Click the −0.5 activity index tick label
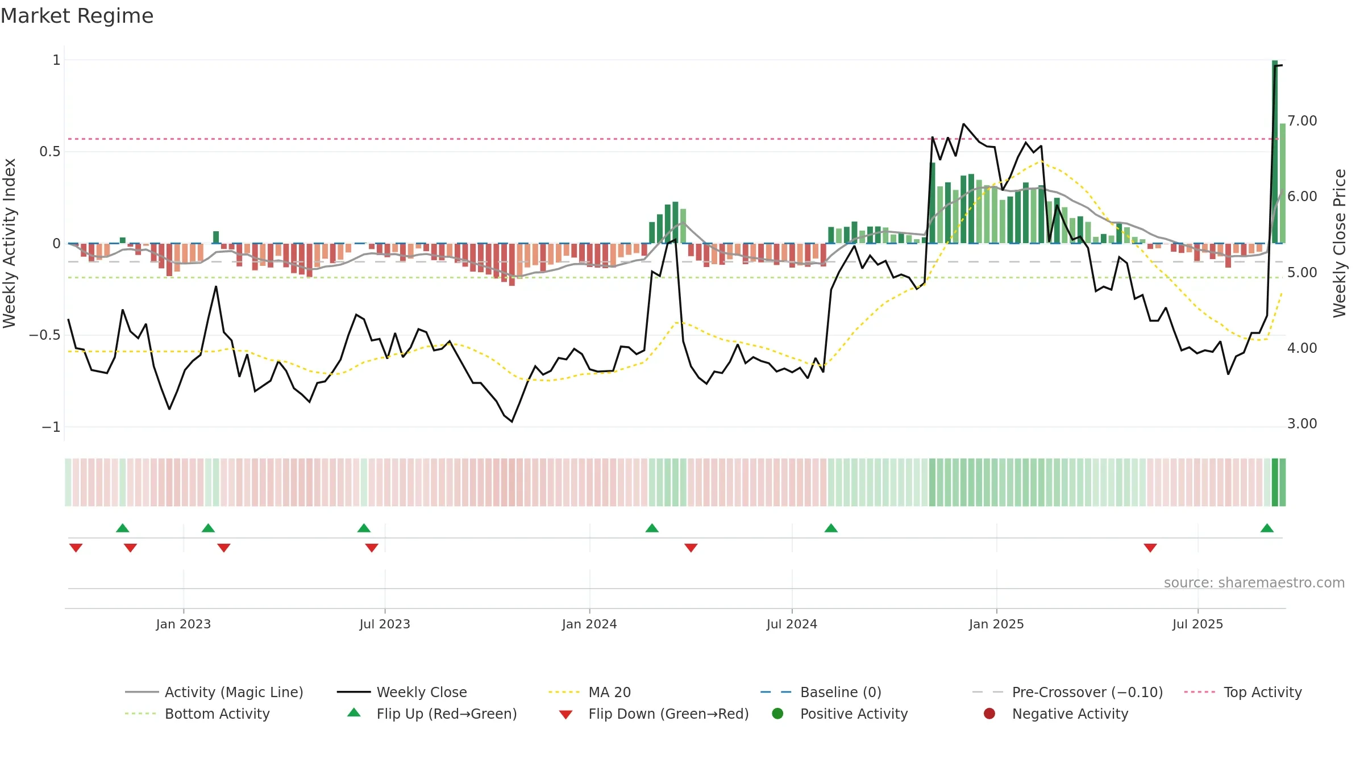The width and height of the screenshot is (1364, 767). coord(45,335)
